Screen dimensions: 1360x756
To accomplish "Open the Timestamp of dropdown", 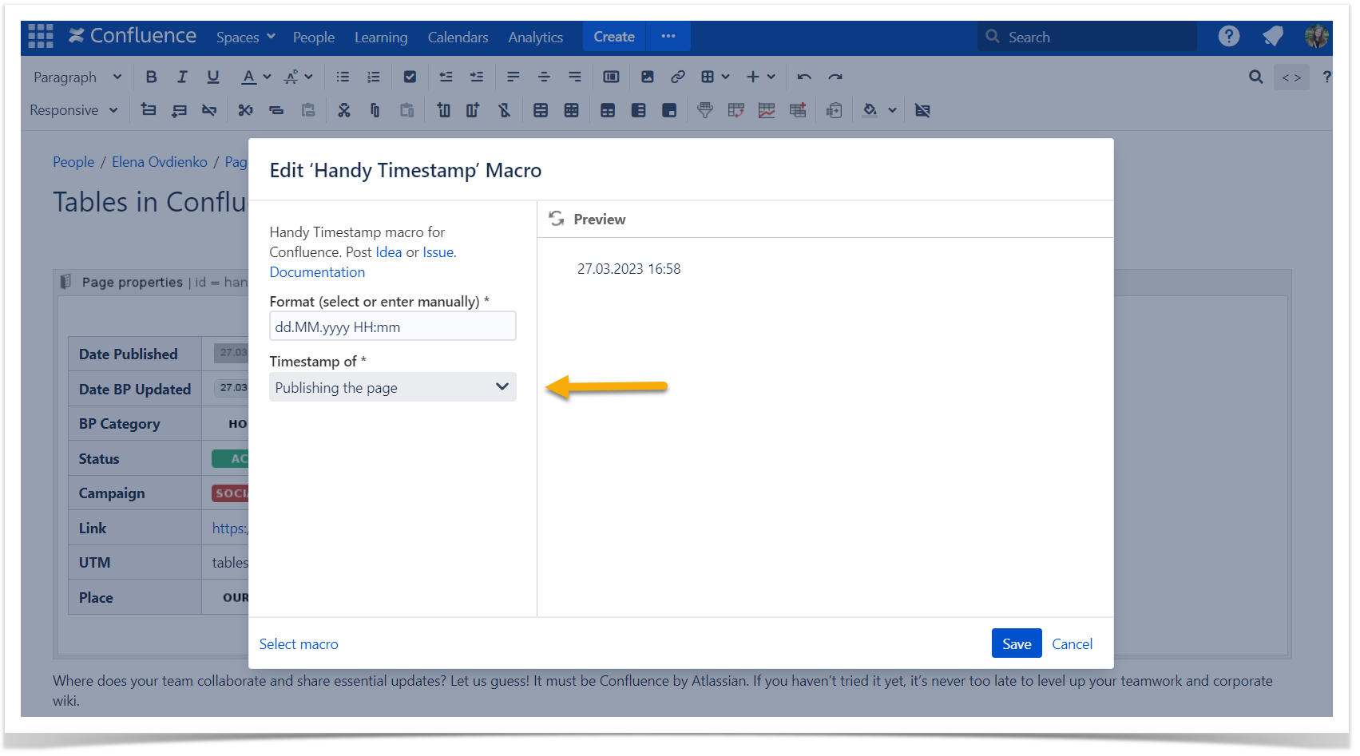I will pyautogui.click(x=393, y=387).
